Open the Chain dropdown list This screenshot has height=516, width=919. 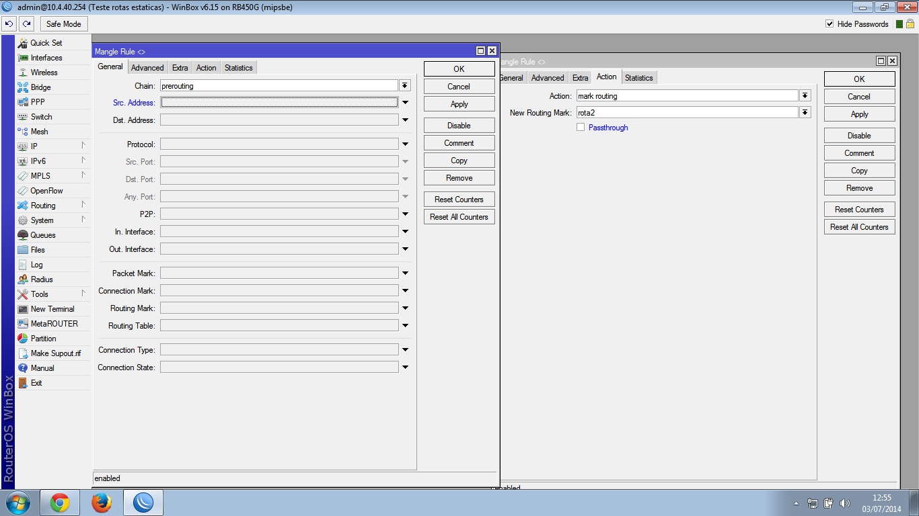[405, 86]
